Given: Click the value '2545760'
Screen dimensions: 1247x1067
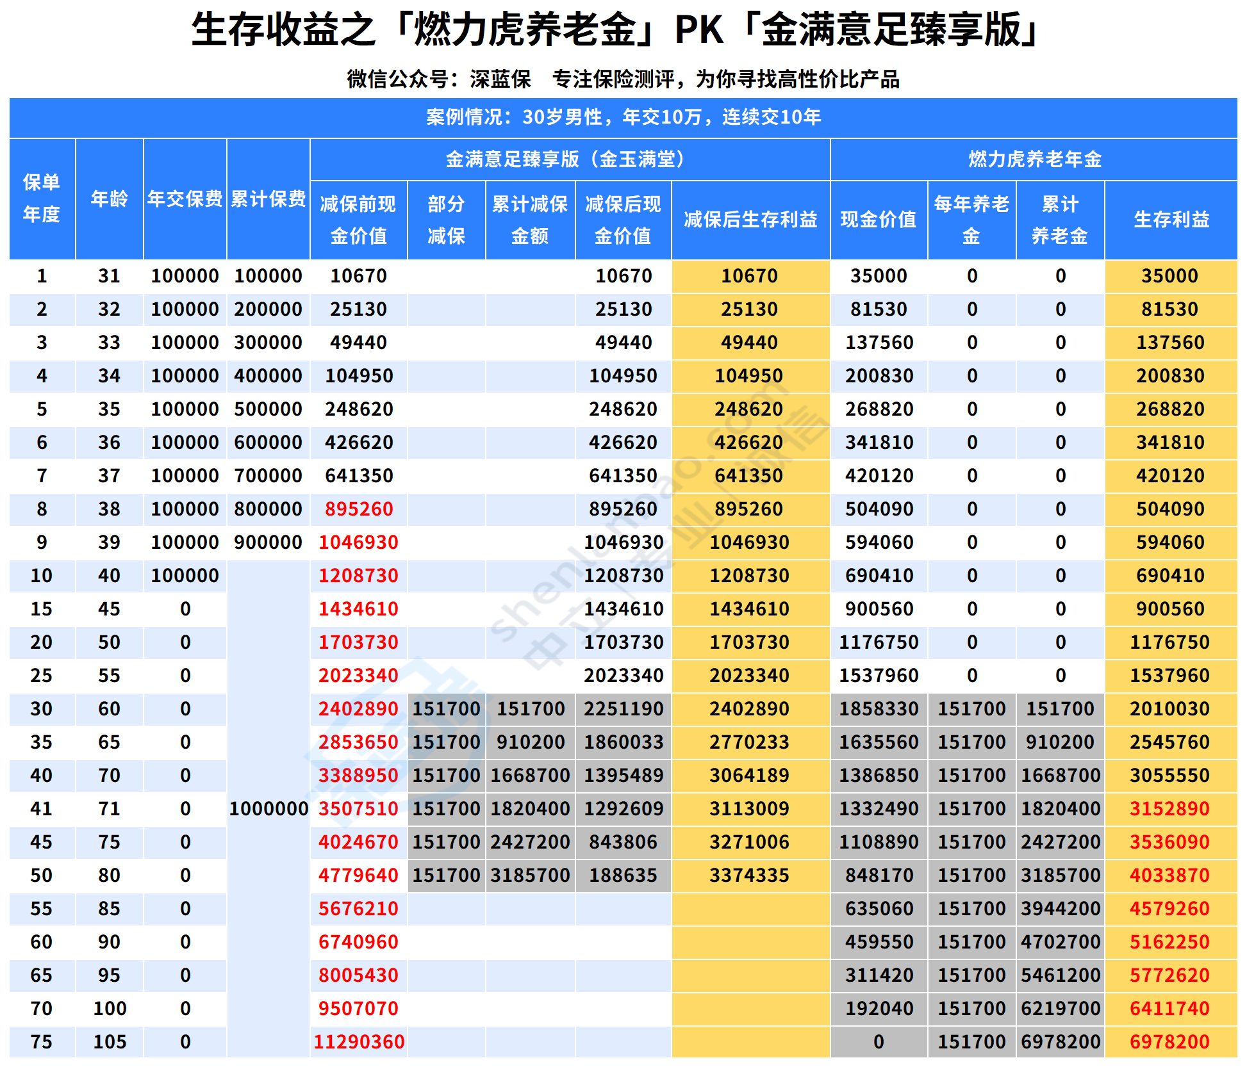Looking at the screenshot, I should point(1169,742).
